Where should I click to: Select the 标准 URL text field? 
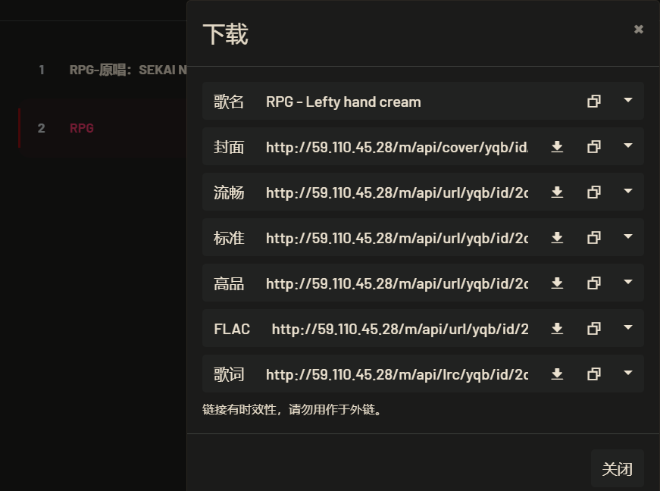396,238
